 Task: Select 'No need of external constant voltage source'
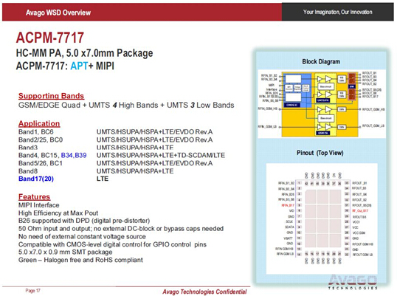[x=82, y=236]
